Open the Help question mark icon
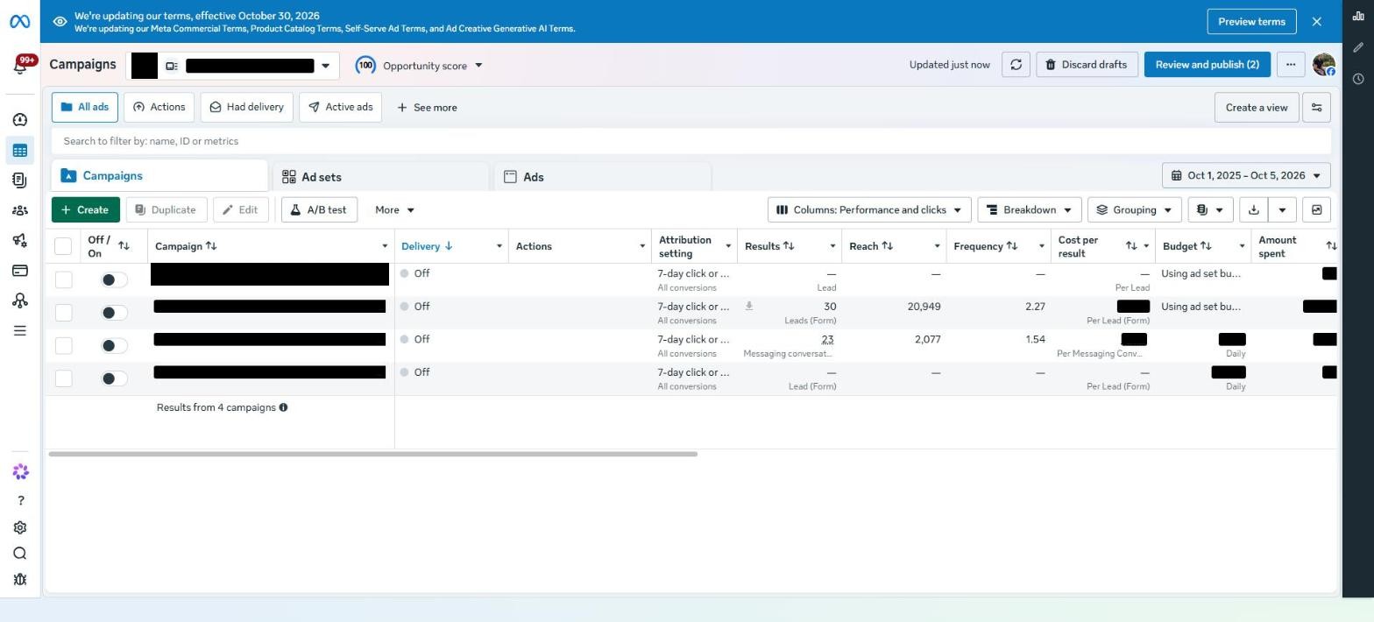 click(20, 501)
